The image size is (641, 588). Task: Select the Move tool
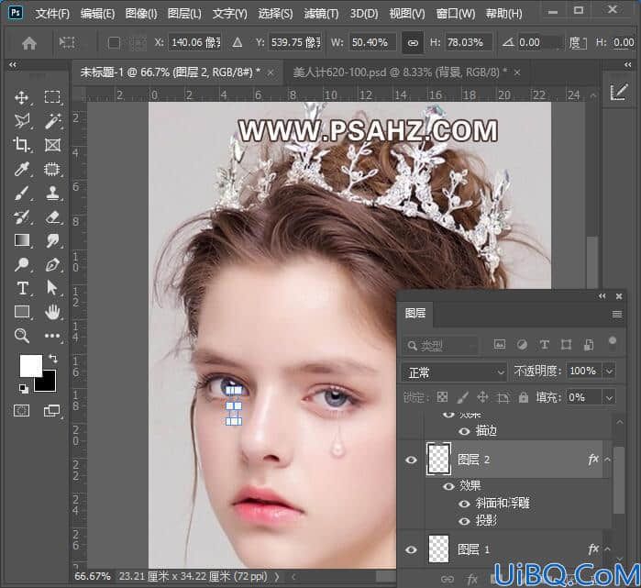(x=22, y=97)
